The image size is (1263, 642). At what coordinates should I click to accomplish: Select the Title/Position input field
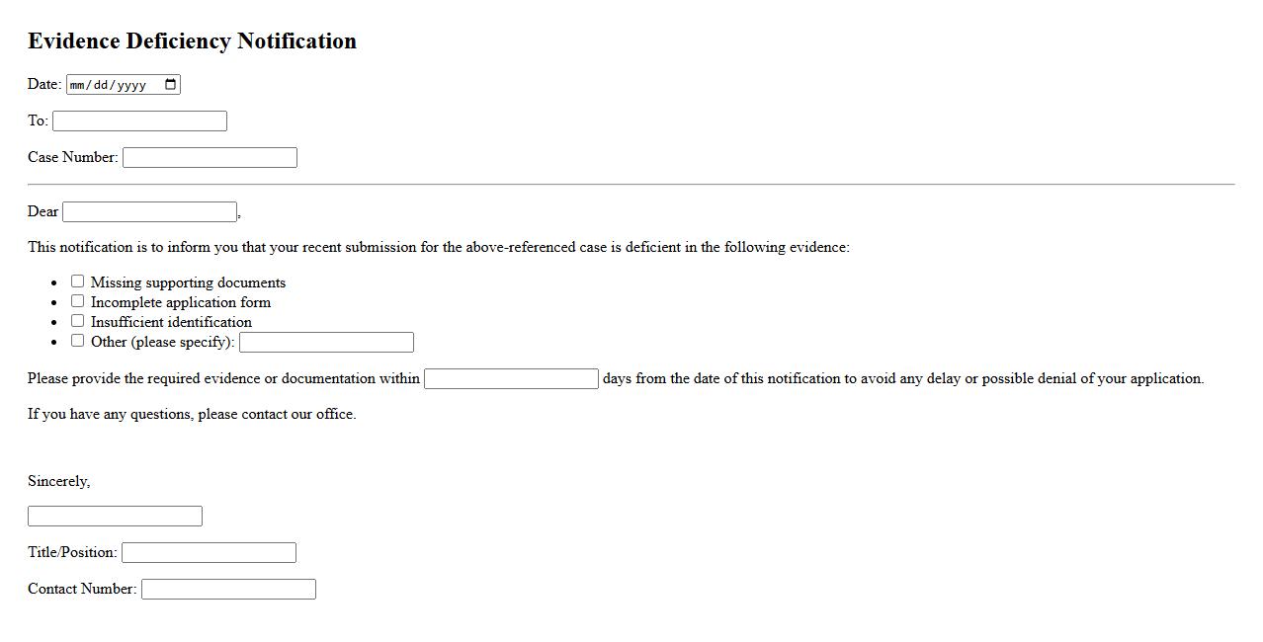[209, 553]
